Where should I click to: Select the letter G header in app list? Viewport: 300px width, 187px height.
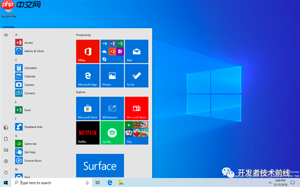(x=16, y=135)
